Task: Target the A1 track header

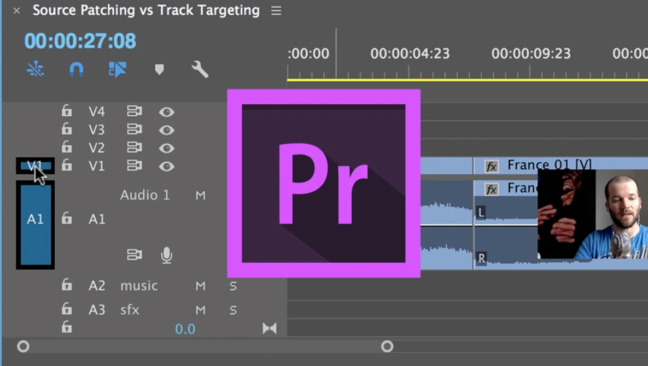Action: [97, 219]
